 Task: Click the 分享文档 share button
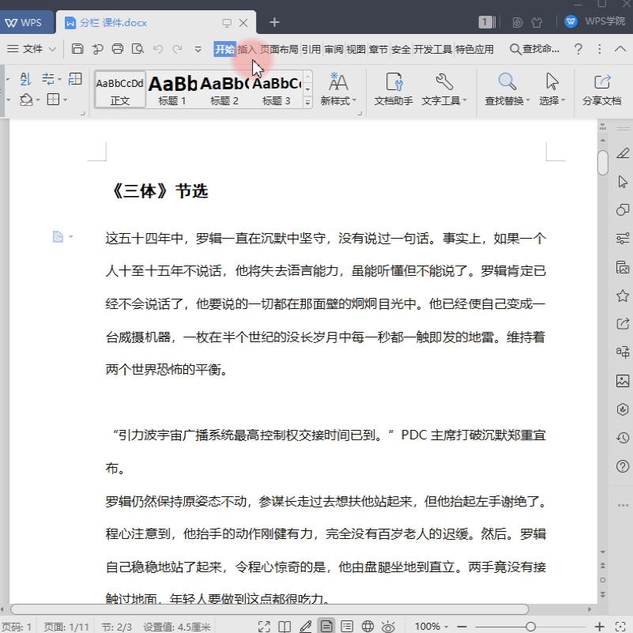click(604, 87)
